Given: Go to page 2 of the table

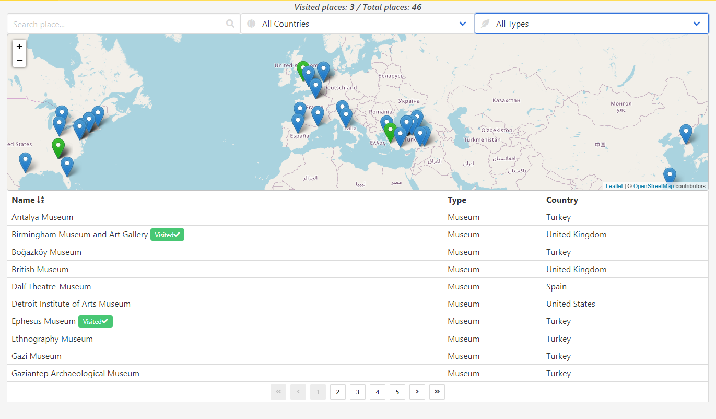Looking at the screenshot, I should (x=338, y=392).
